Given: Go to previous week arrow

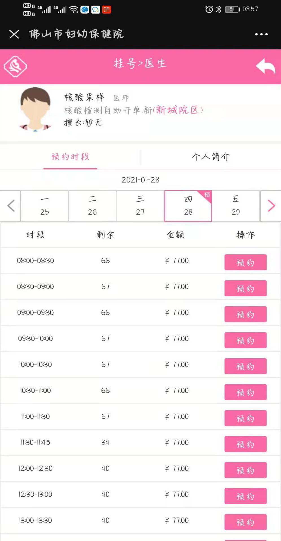Looking at the screenshot, I should click(11, 206).
